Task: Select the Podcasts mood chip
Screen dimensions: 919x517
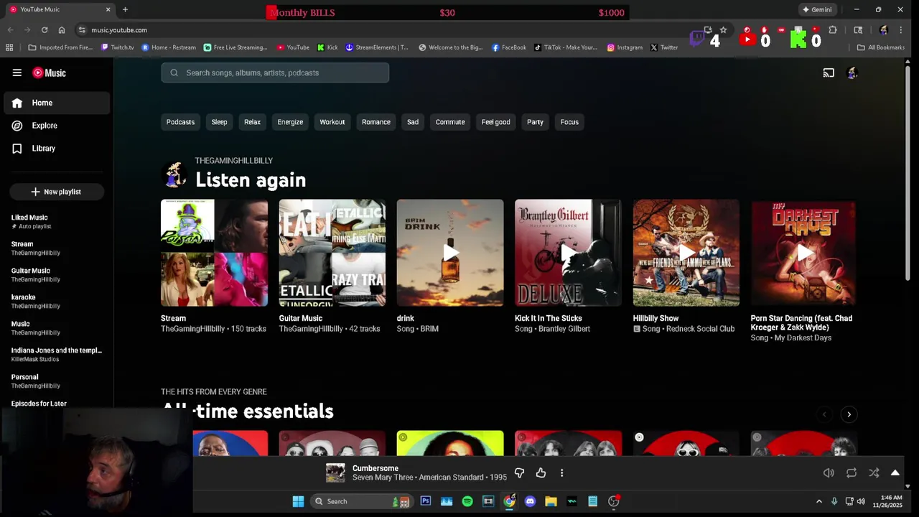Action: (x=180, y=122)
